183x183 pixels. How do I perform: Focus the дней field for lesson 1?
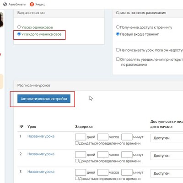(81, 137)
